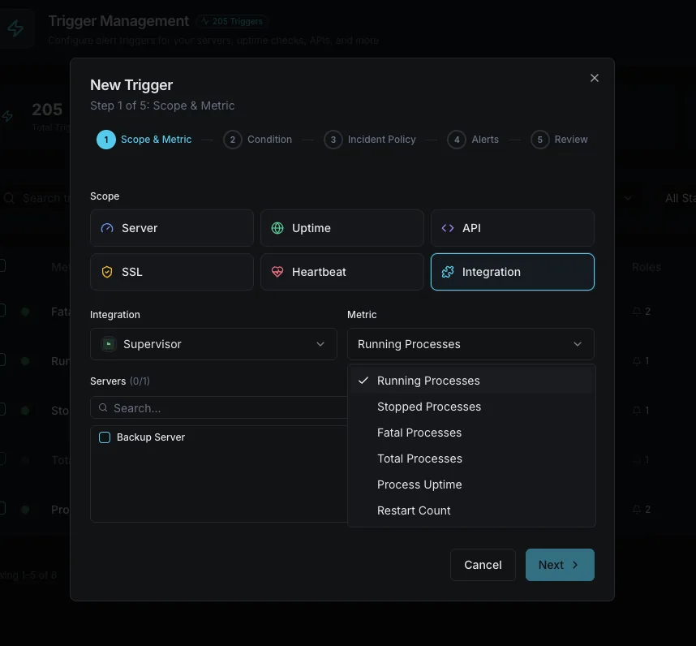The width and height of the screenshot is (696, 646).
Task: Select the Uptime globe icon
Action: coord(277,228)
